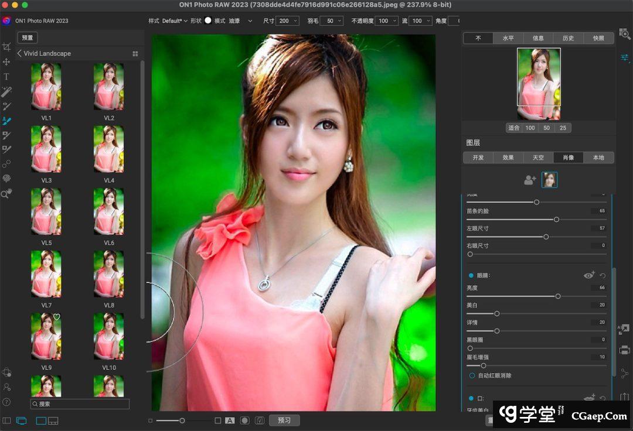This screenshot has width=633, height=431.
Task: Reset the eyes (眼睛) section settings
Action: [603, 275]
